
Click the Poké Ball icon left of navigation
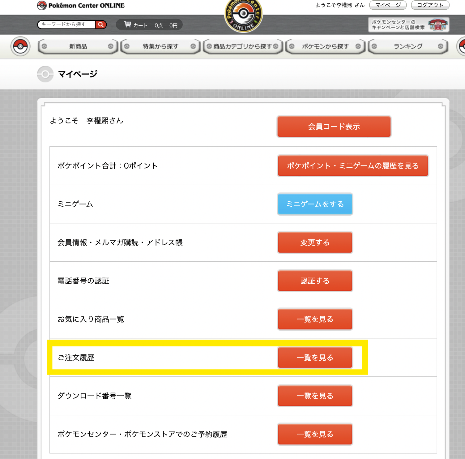(x=20, y=46)
